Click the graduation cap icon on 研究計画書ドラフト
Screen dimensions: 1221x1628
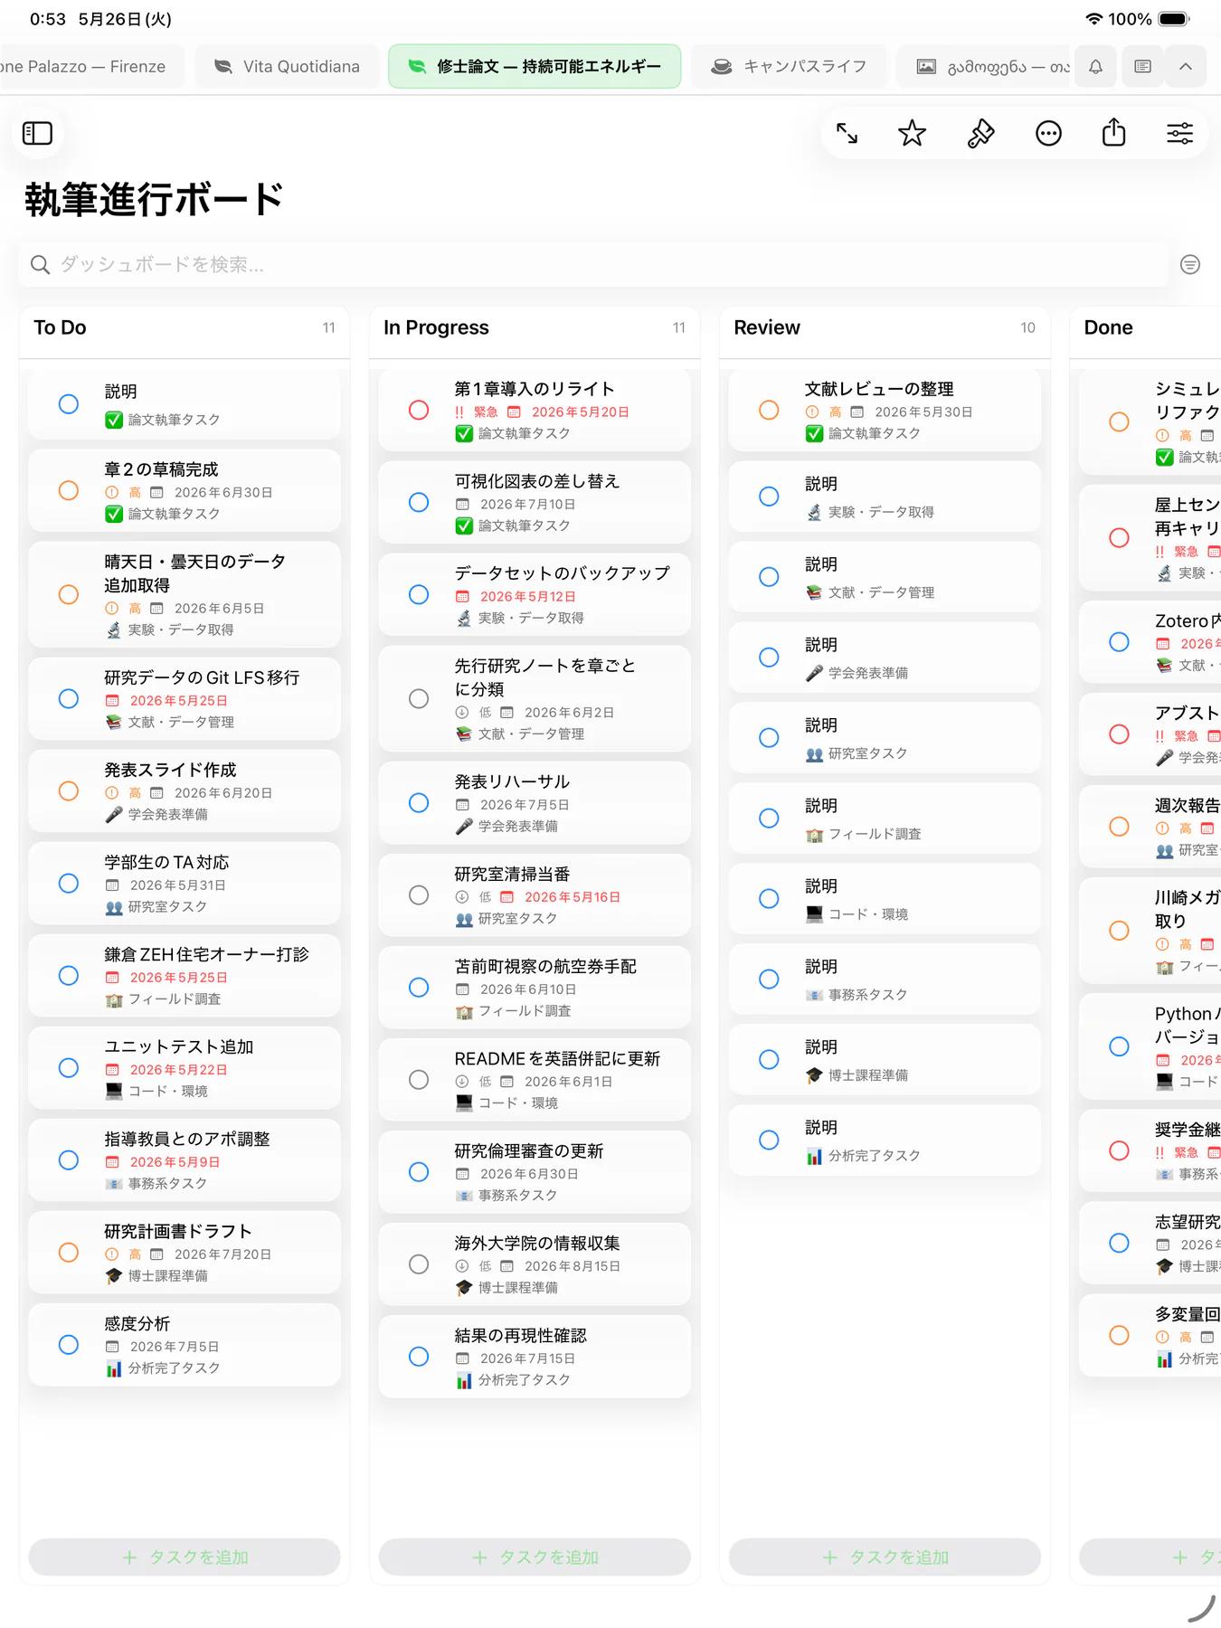click(113, 1276)
